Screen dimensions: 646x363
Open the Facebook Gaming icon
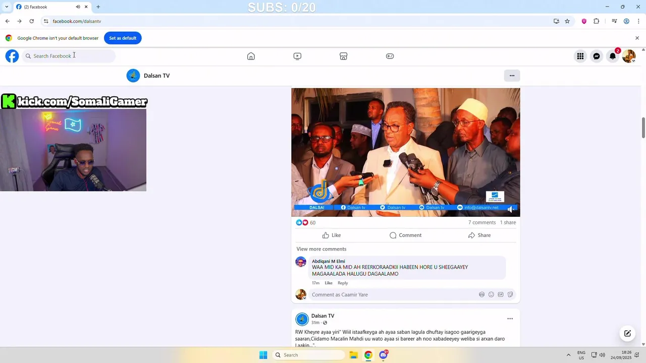click(390, 56)
